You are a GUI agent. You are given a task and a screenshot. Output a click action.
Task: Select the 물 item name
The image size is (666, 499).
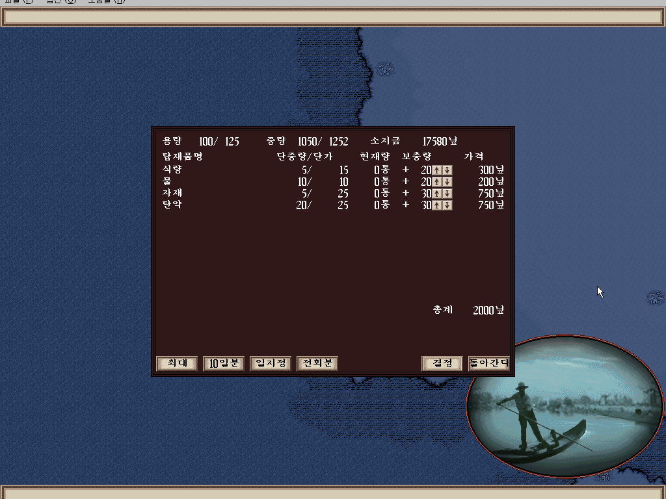click(x=166, y=181)
